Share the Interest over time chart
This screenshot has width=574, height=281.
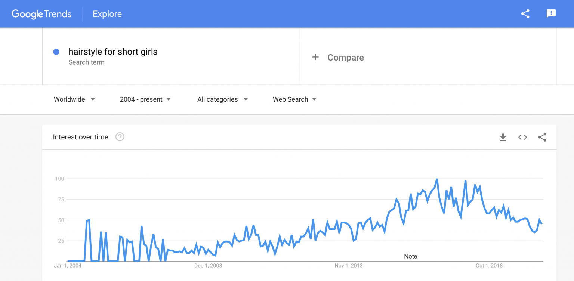542,137
